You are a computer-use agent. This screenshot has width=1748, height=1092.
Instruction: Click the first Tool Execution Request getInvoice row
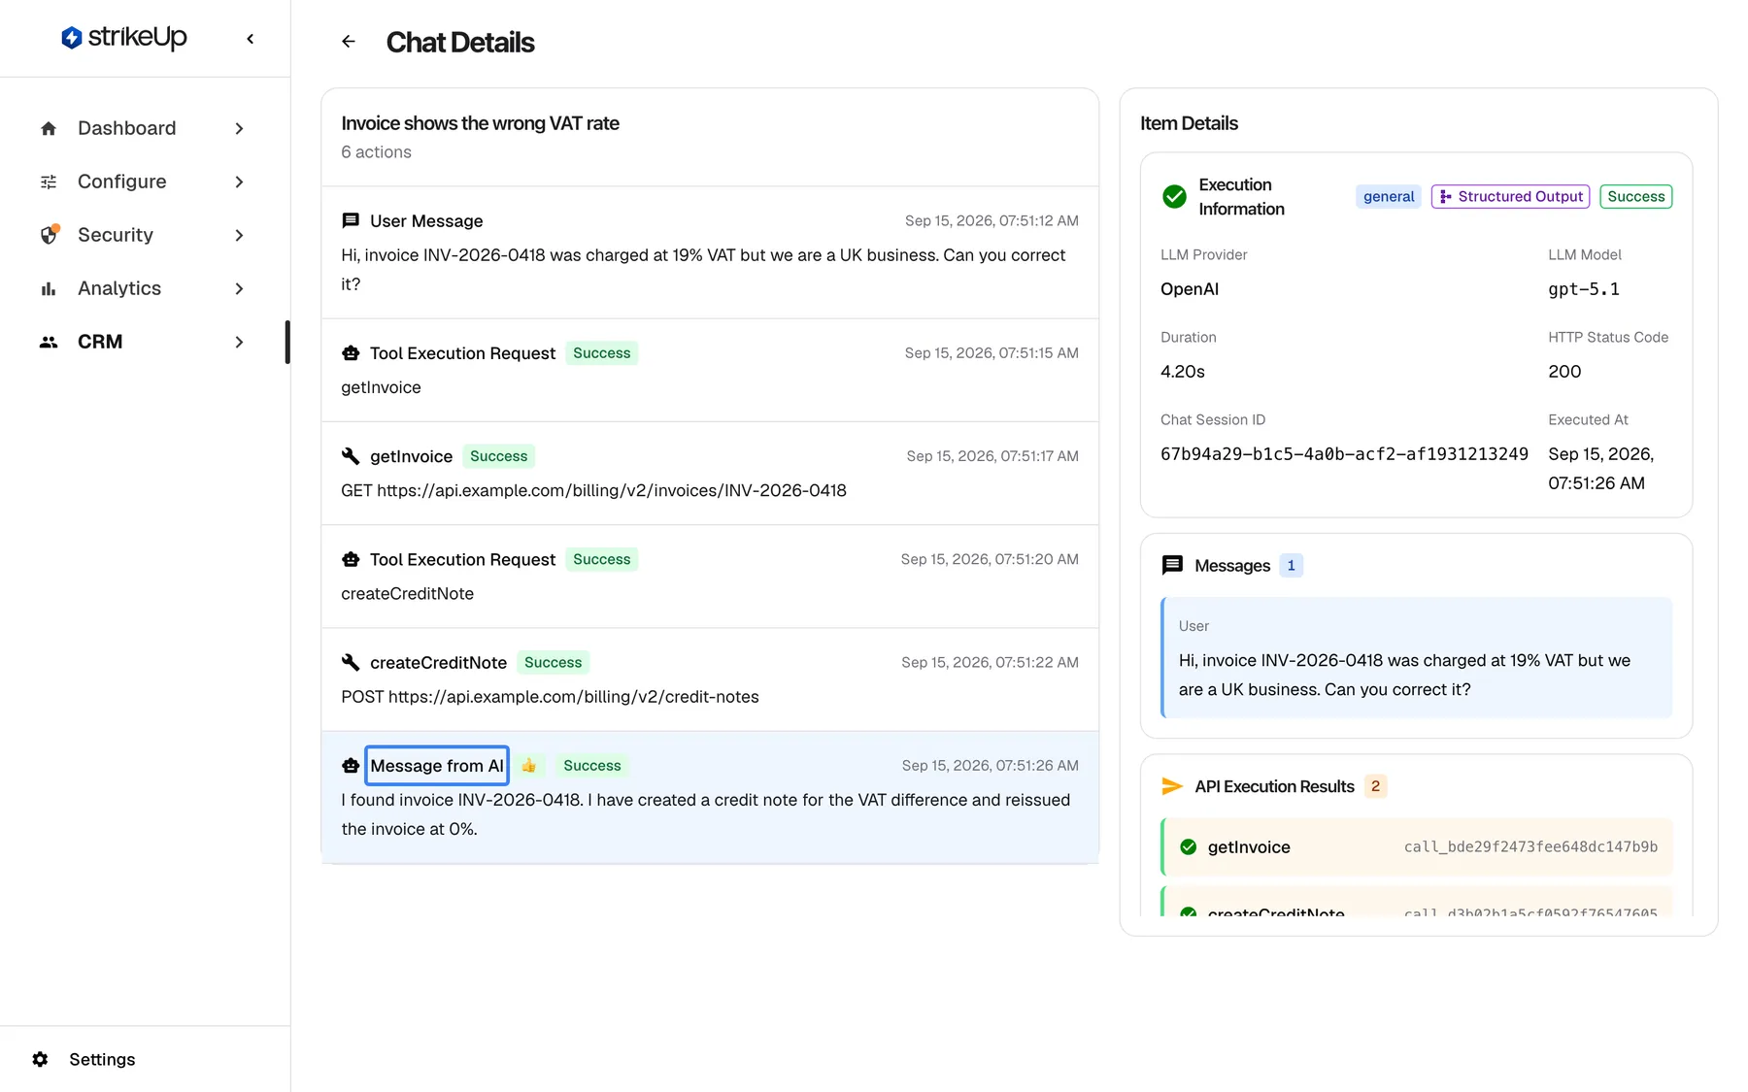click(x=710, y=370)
